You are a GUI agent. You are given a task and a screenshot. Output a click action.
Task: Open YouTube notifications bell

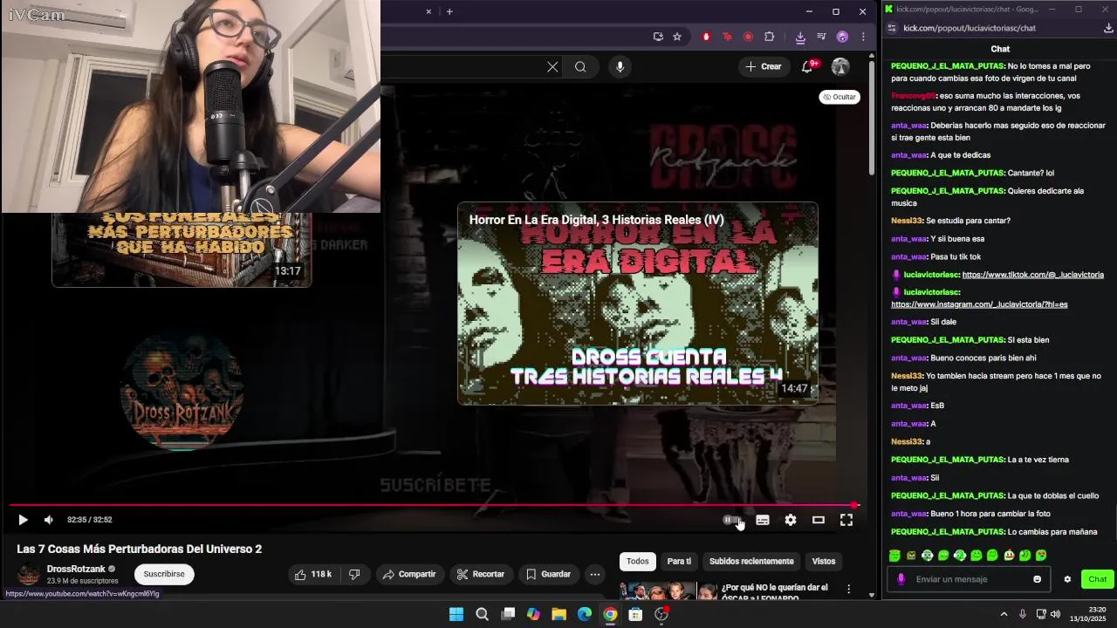coord(807,66)
